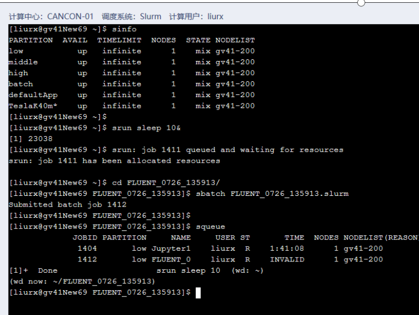Click job ID 1404 in squeue output
The height and width of the screenshot is (315, 419).
pos(87,248)
